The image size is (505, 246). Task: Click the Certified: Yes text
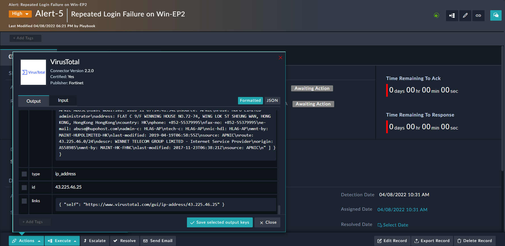(62, 77)
